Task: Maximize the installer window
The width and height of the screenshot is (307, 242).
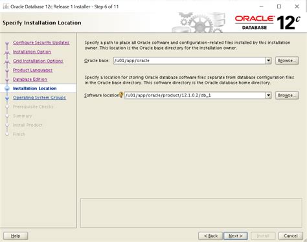Action: click(279, 6)
